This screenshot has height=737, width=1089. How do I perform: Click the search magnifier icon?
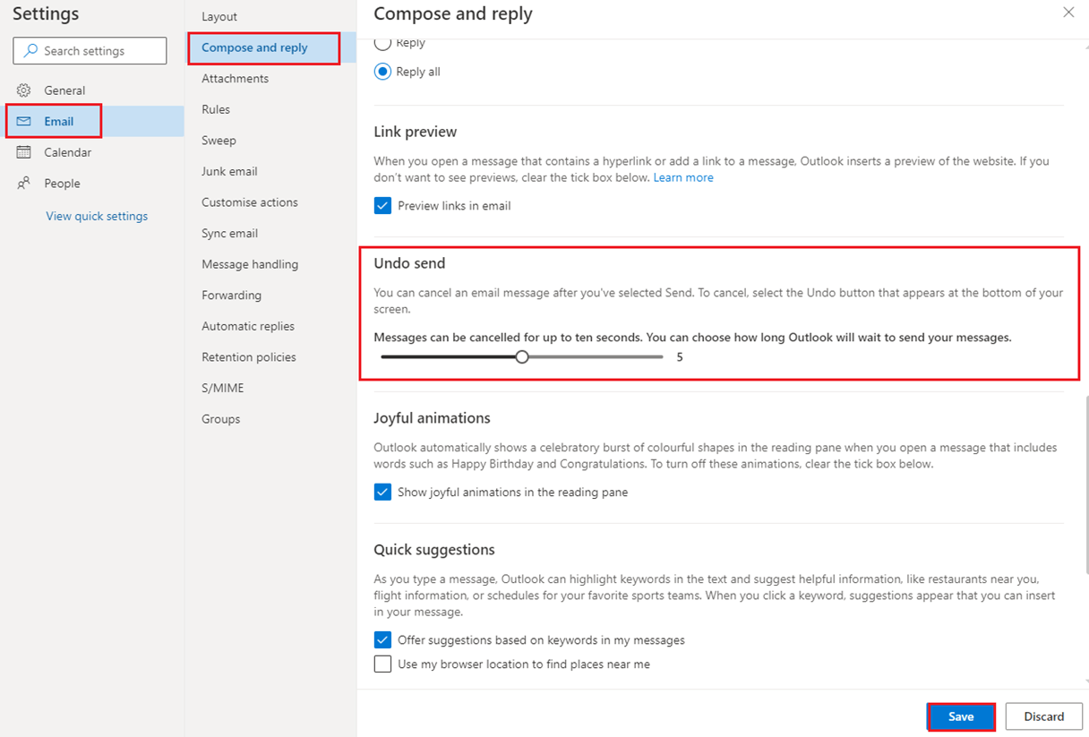click(31, 51)
